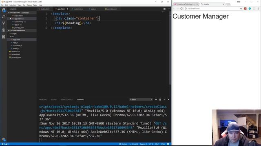This screenshot has width=261, height=146.
Task: Click the editor vertical scrollbar
Action: (170, 48)
